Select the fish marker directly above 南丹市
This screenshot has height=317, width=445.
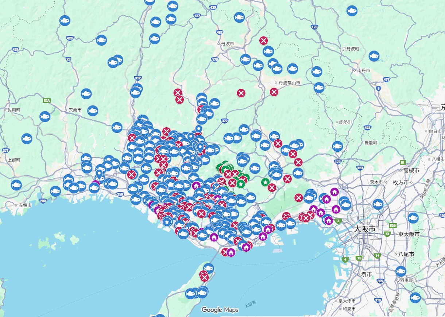[374, 56]
